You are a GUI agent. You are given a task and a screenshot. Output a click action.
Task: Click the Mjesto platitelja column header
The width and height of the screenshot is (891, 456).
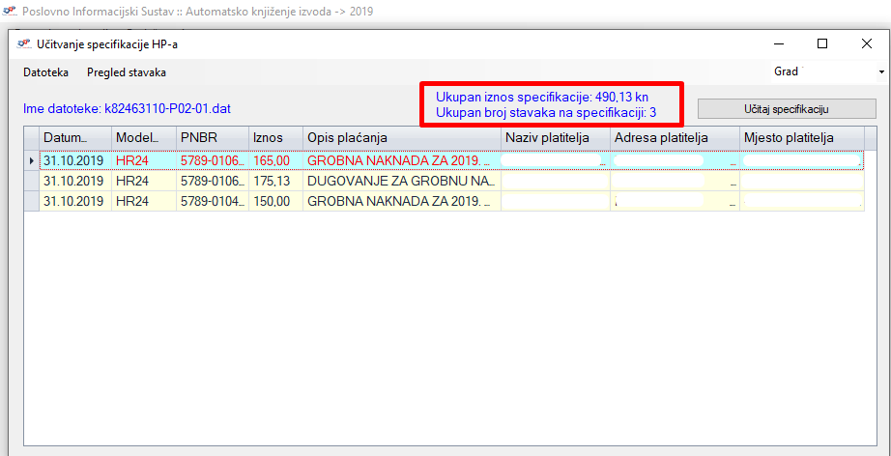pyautogui.click(x=800, y=138)
